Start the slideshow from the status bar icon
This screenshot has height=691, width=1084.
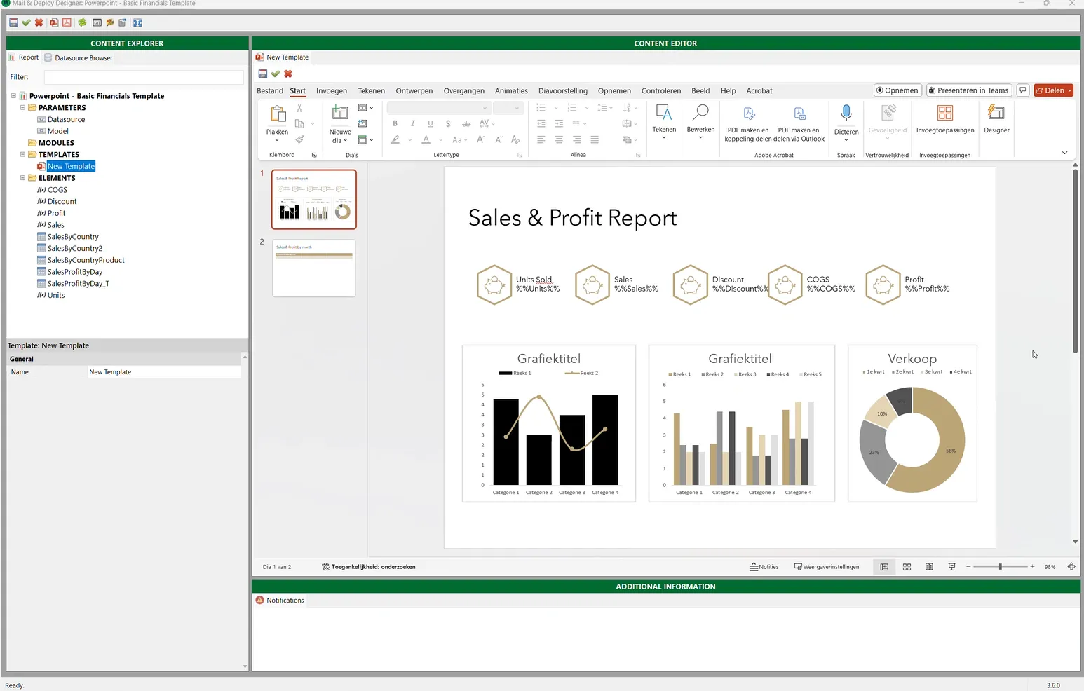click(x=951, y=567)
